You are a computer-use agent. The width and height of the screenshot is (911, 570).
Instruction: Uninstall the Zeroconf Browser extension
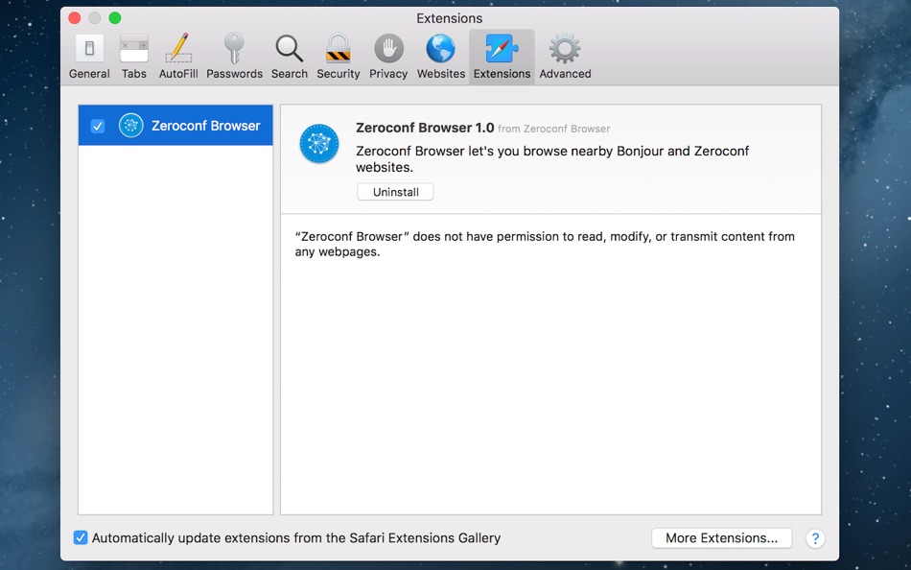tap(395, 192)
